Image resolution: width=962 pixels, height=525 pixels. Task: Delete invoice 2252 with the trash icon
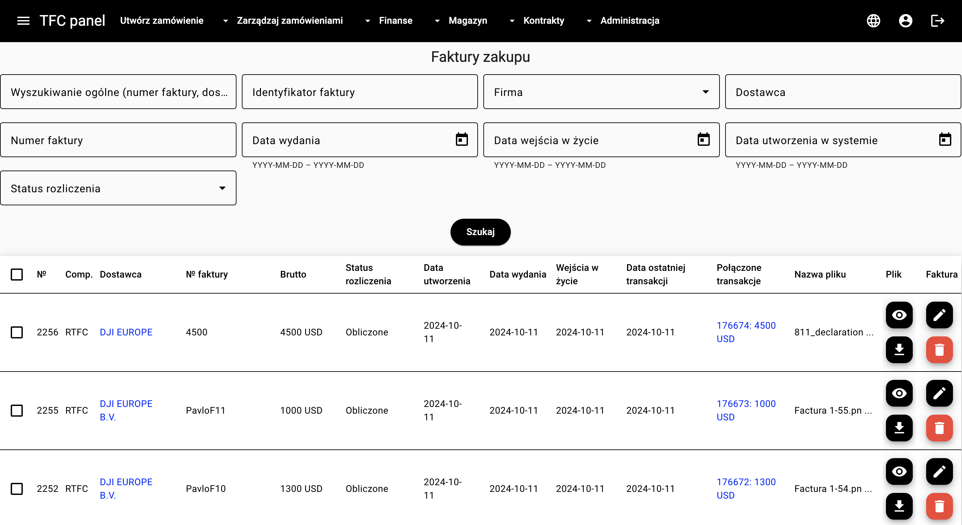(x=939, y=506)
